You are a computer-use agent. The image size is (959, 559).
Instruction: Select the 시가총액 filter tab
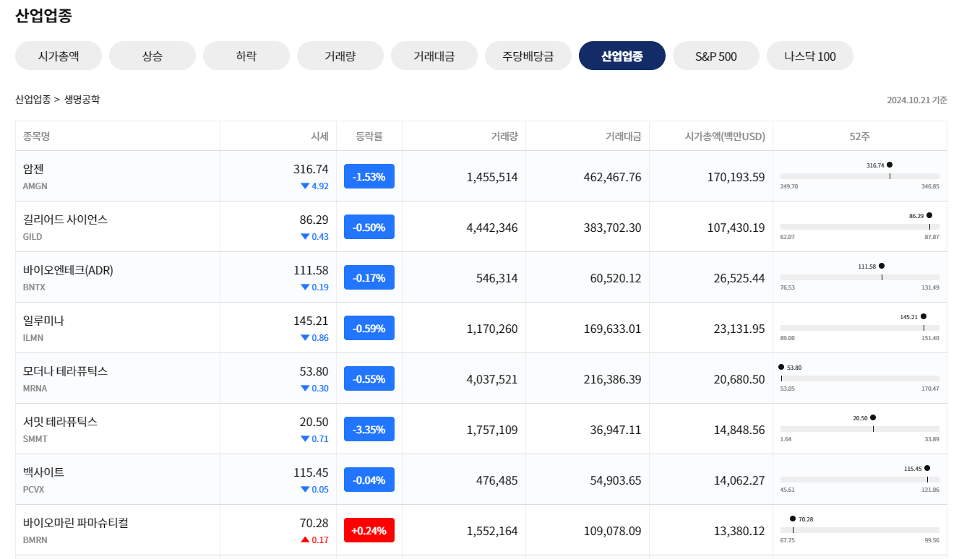coord(59,56)
